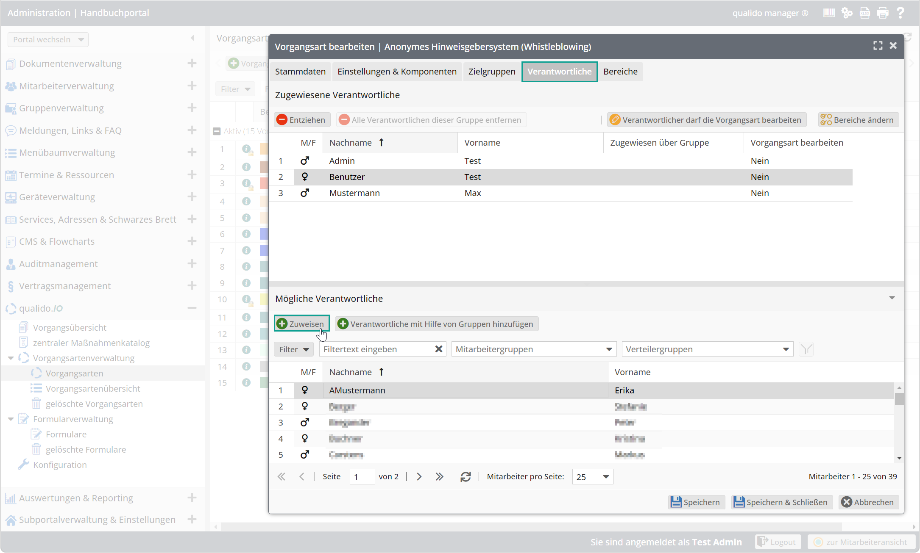This screenshot has height=553, width=920.
Task: Click Speichern & Schließen button
Action: pyautogui.click(x=781, y=502)
